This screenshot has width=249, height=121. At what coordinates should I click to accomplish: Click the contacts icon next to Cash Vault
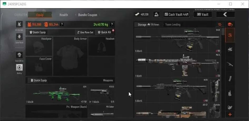pos(157,15)
